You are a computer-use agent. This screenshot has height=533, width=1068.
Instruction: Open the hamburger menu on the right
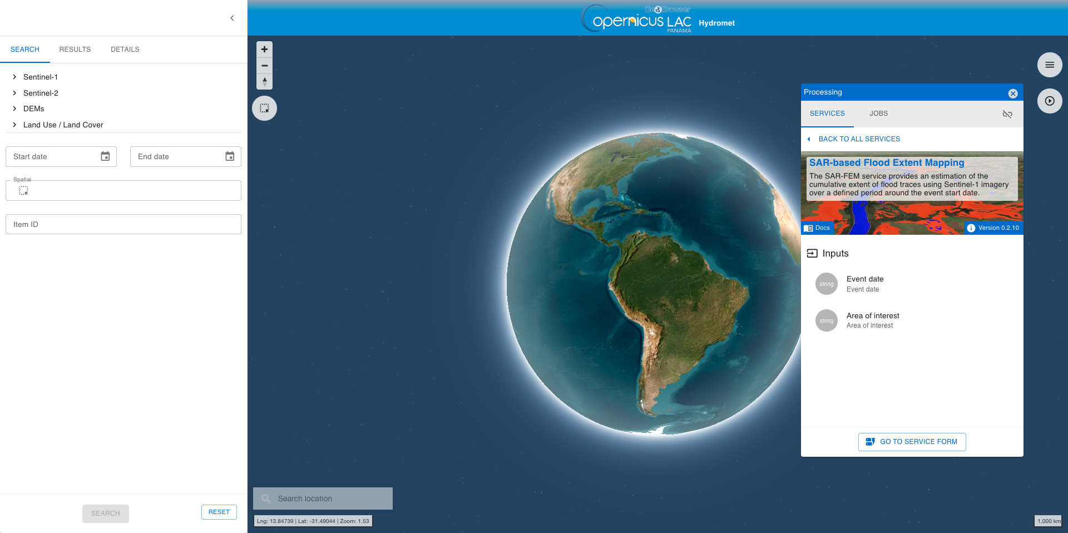pyautogui.click(x=1049, y=65)
